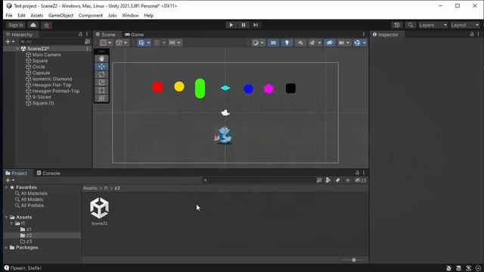
Task: Switch to the Game tab
Action: (x=135, y=35)
